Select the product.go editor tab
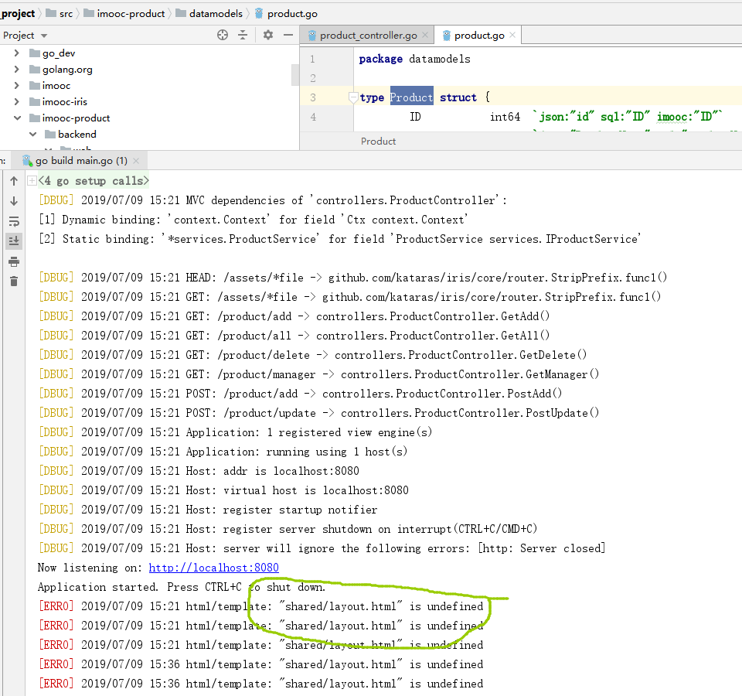 479,36
